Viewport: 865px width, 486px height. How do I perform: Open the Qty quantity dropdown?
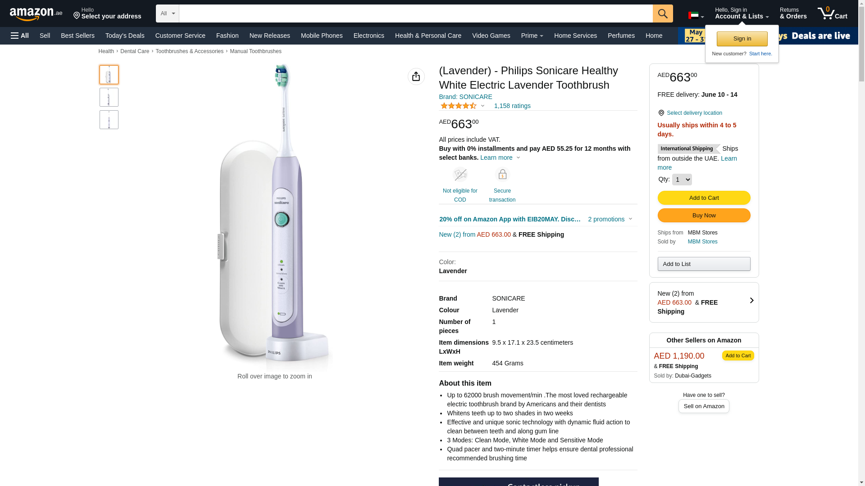tap(681, 180)
